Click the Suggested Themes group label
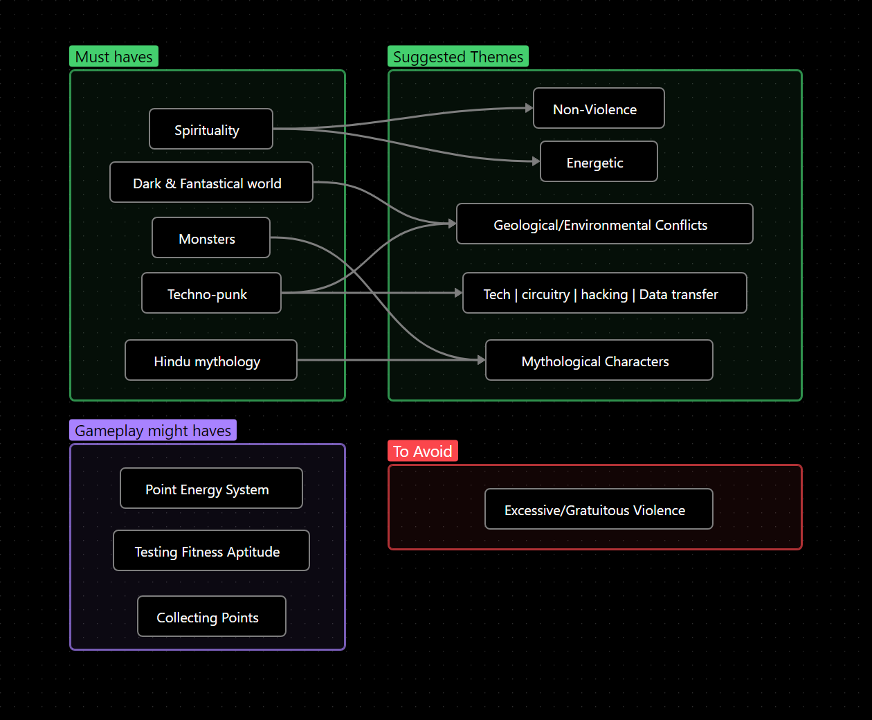 [458, 57]
